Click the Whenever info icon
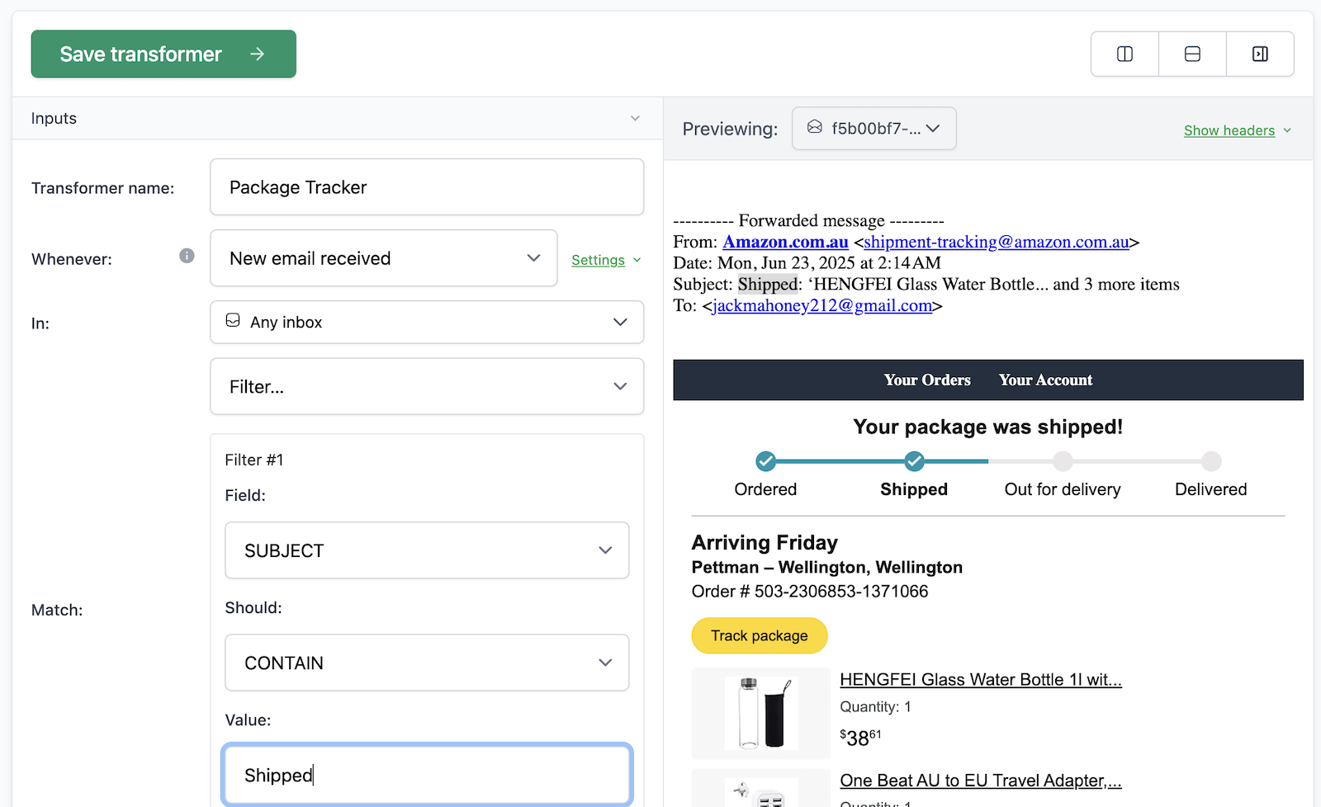Screen dimensions: 1321x807 point(187,256)
